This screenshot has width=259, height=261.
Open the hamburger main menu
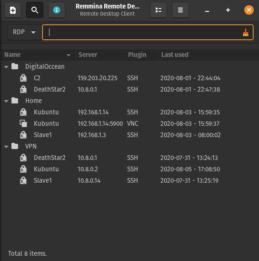pyautogui.click(x=180, y=10)
